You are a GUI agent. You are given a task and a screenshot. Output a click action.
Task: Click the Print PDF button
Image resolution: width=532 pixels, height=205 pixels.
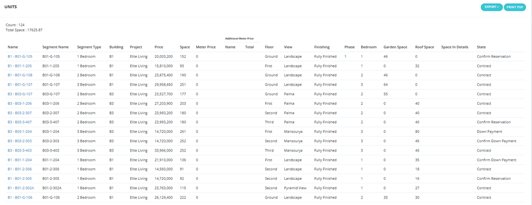(x=515, y=7)
